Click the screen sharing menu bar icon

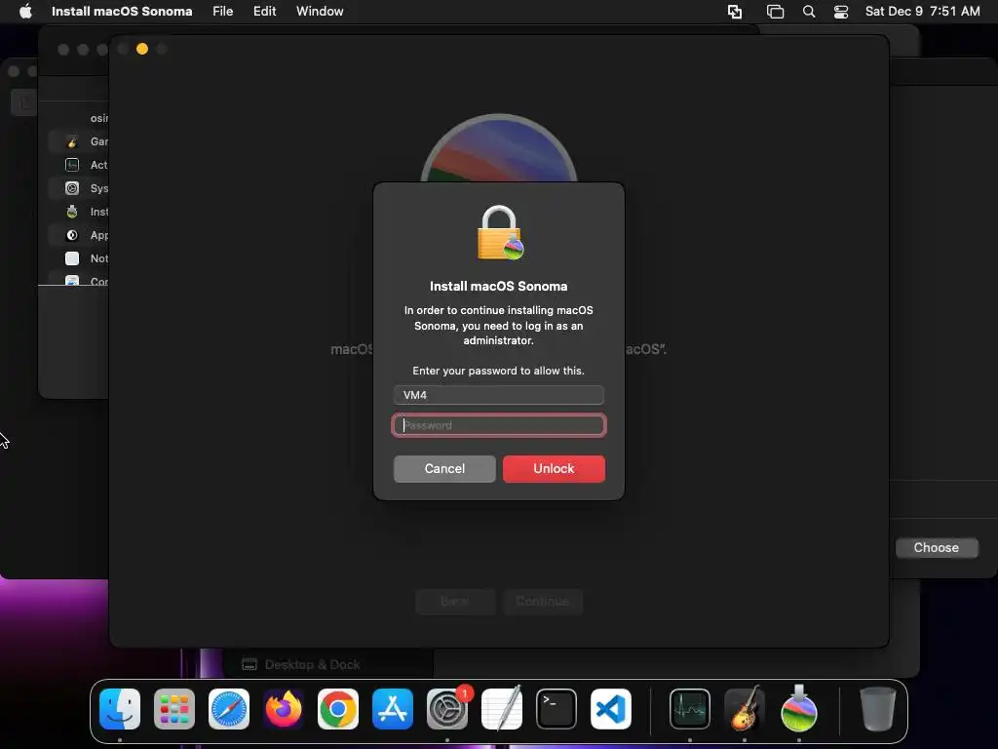point(735,12)
